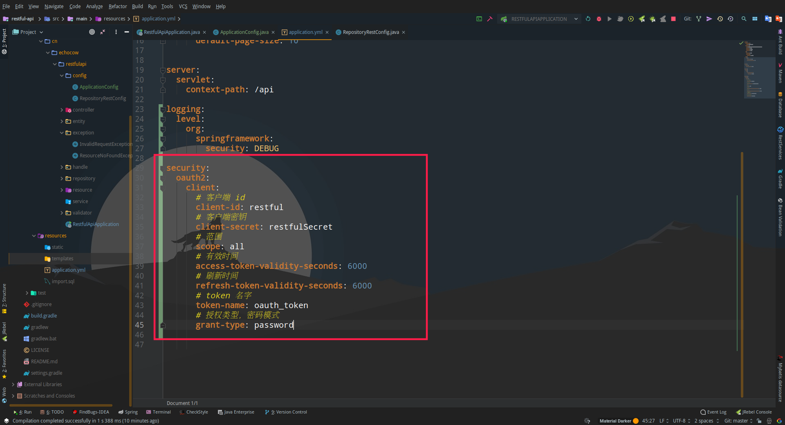
Task: Open the Terminal tool window
Action: click(x=158, y=412)
